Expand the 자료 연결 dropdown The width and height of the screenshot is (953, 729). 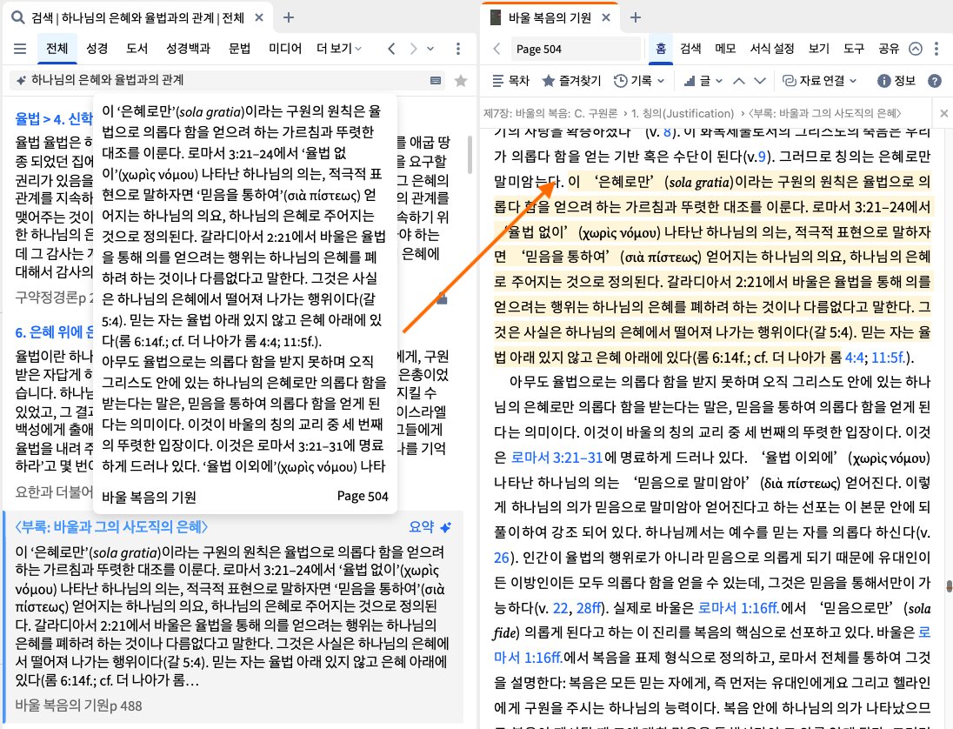click(819, 80)
